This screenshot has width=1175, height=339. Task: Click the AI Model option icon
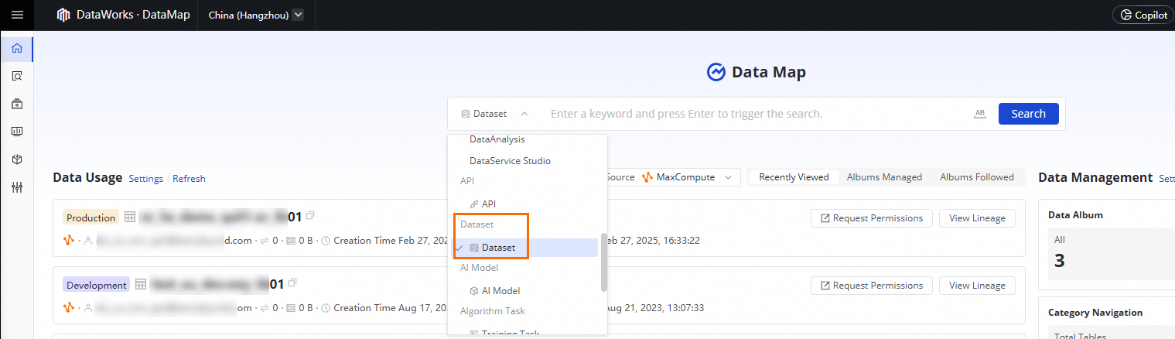(474, 291)
